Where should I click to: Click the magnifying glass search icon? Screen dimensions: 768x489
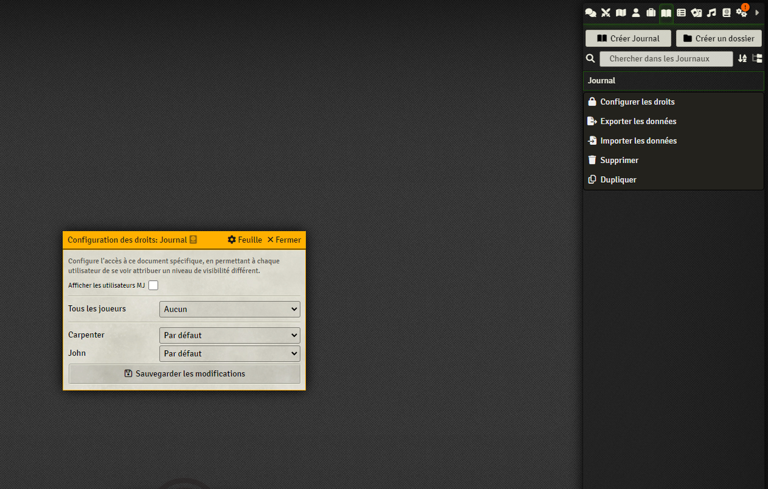[590, 59]
